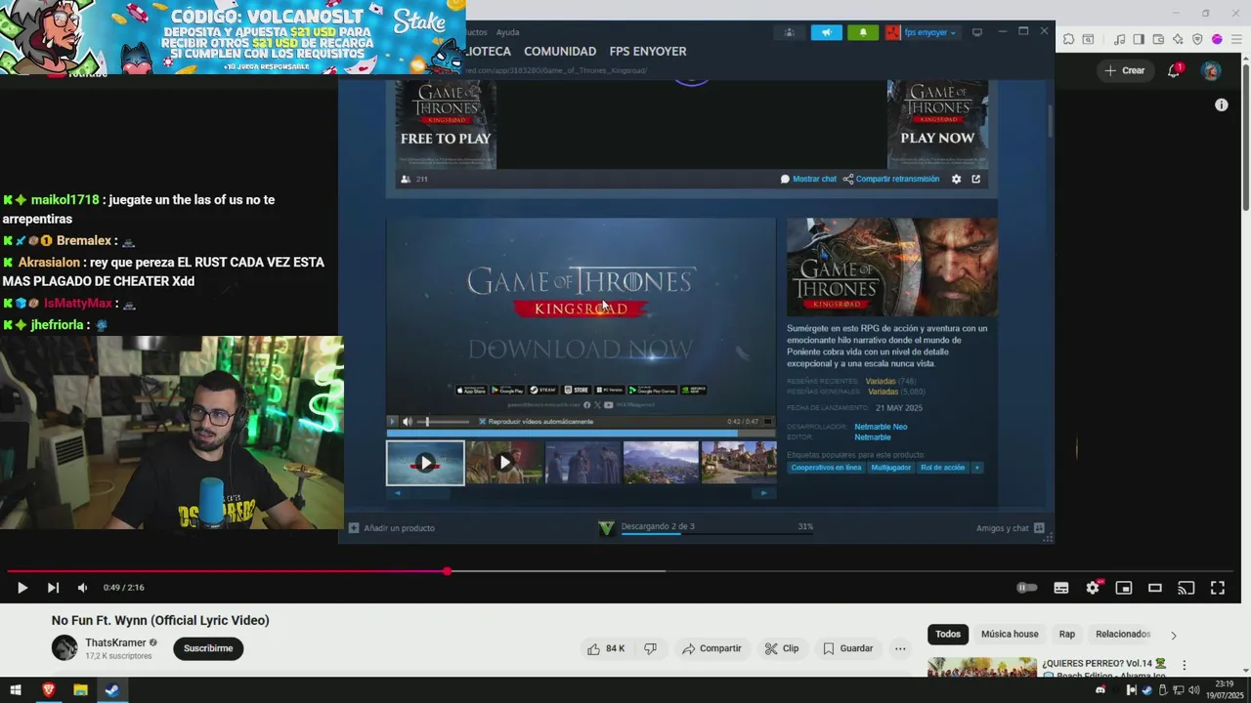Click the Rol de acción tag

click(x=942, y=468)
